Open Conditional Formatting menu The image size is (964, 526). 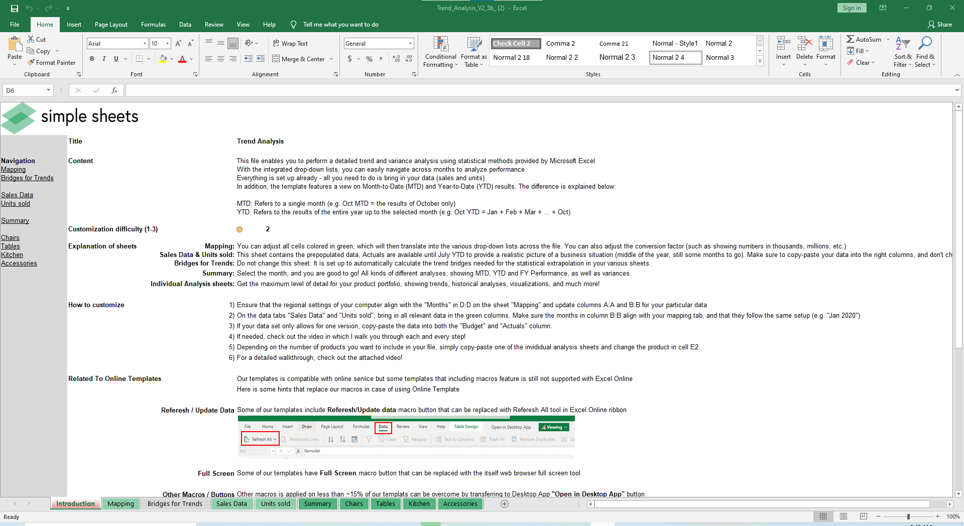click(441, 52)
